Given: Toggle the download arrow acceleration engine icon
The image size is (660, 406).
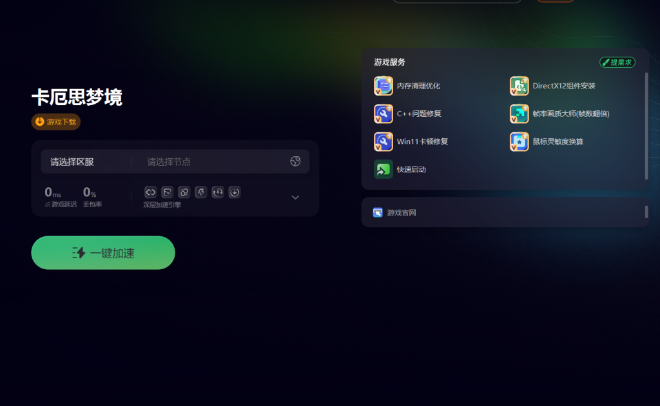Looking at the screenshot, I should tap(235, 192).
